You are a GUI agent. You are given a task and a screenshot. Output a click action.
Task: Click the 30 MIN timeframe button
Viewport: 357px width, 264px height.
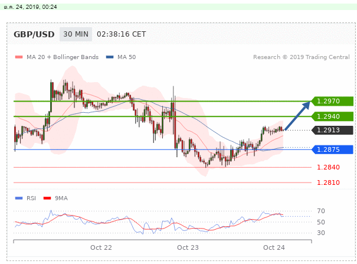pyautogui.click(x=76, y=34)
